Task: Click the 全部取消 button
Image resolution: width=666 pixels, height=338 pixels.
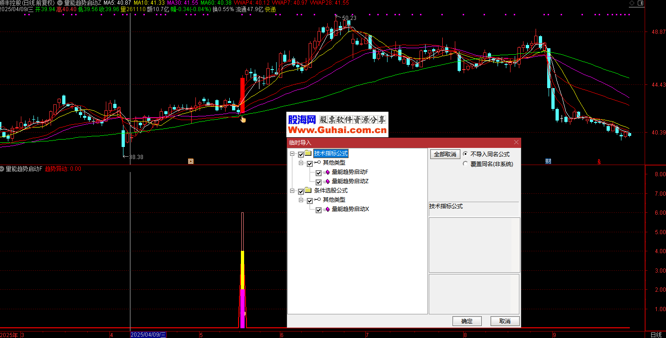Action: [x=445, y=154]
